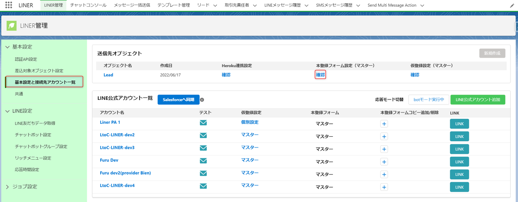Click LINK button for LtoC-LINER-dev3
This screenshot has width=518, height=202.
click(459, 149)
